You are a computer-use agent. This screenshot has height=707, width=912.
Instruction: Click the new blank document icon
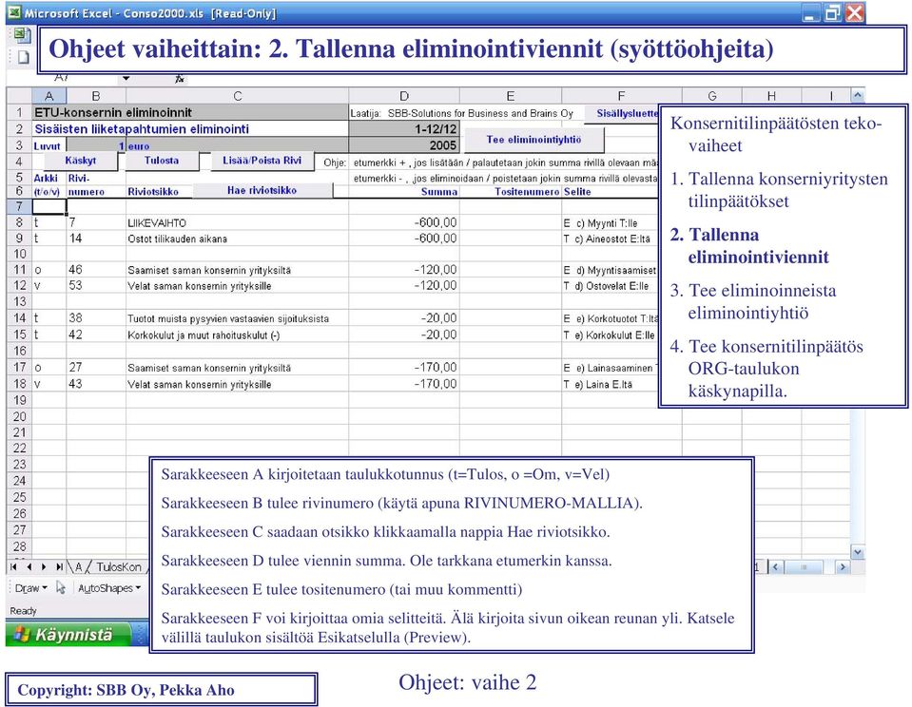tap(23, 57)
